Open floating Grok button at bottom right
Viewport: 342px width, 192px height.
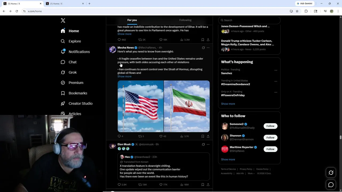pos(331,173)
